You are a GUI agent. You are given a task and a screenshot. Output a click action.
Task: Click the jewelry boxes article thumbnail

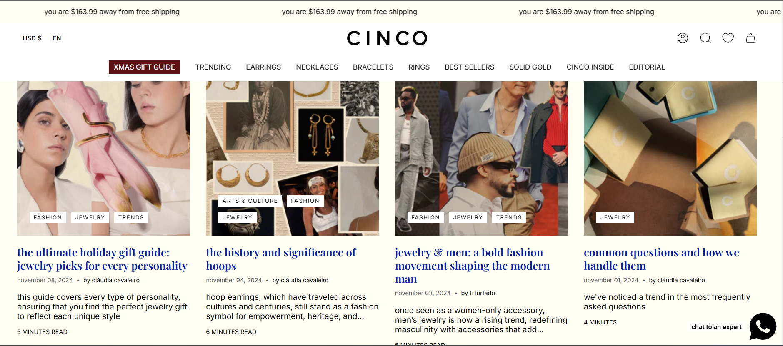click(x=670, y=158)
